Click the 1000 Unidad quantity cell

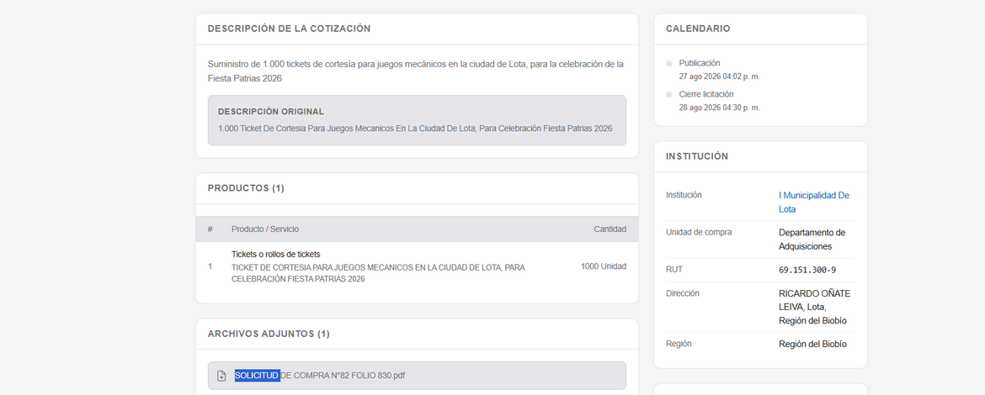603,266
